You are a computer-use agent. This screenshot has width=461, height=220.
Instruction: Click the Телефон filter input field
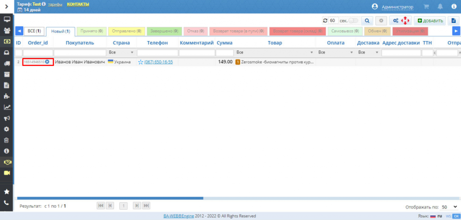coord(157,53)
